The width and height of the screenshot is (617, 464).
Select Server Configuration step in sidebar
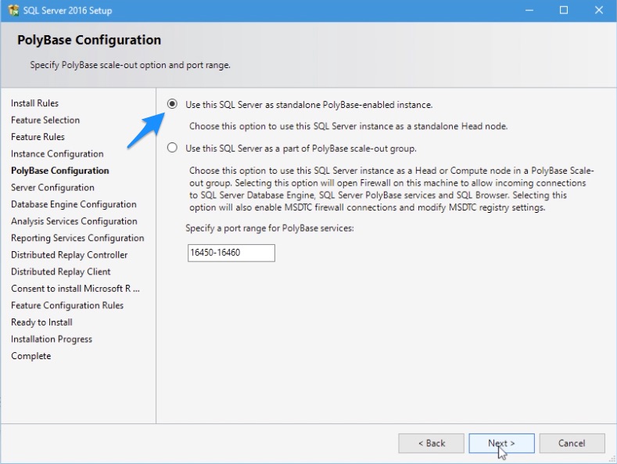click(x=52, y=188)
